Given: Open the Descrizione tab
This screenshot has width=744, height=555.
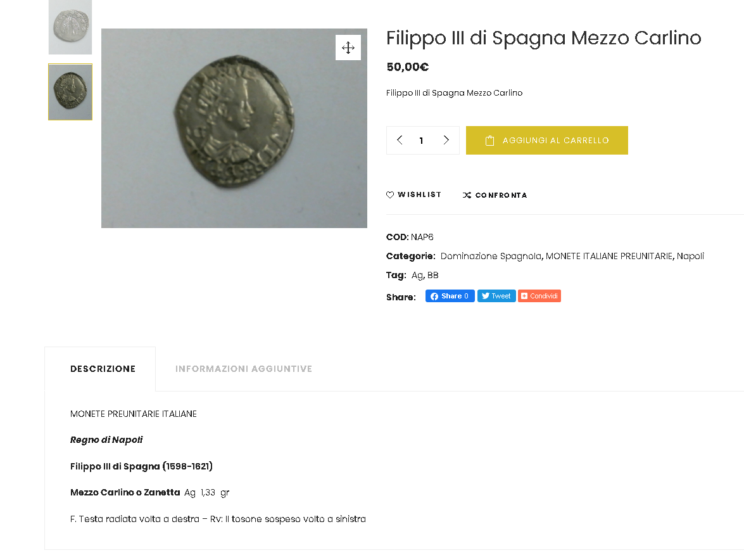Looking at the screenshot, I should point(103,369).
